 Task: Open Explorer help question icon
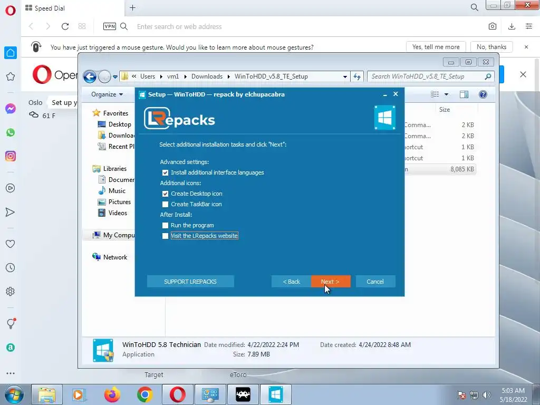483,94
